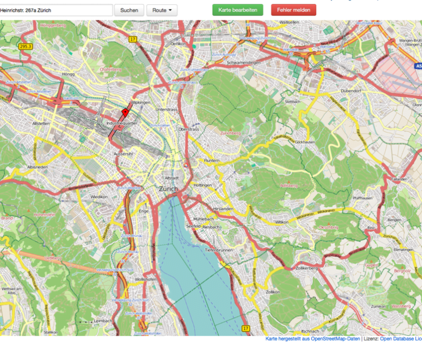The height and width of the screenshot is (342, 422).
Task: Click the green Karte bearbeiten button
Action: coord(238,10)
